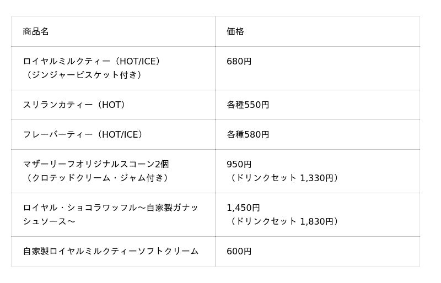Click the クロテッドクリーム・ジャム付き line
The width and height of the screenshot is (441, 283).
(97, 178)
